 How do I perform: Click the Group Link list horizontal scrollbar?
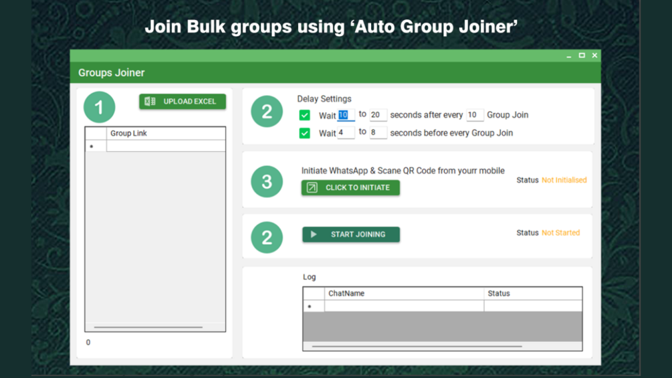(x=148, y=327)
